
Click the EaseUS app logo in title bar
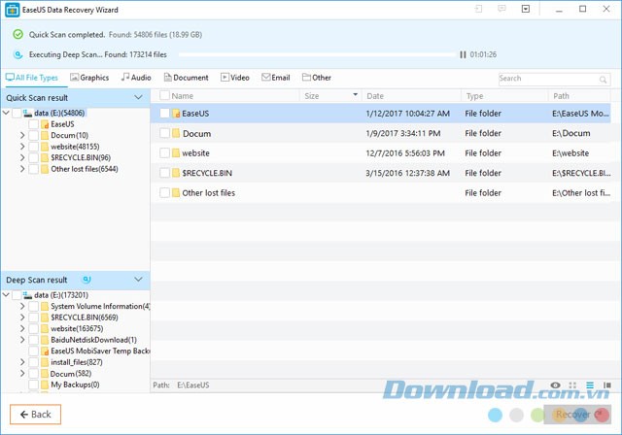[12, 10]
